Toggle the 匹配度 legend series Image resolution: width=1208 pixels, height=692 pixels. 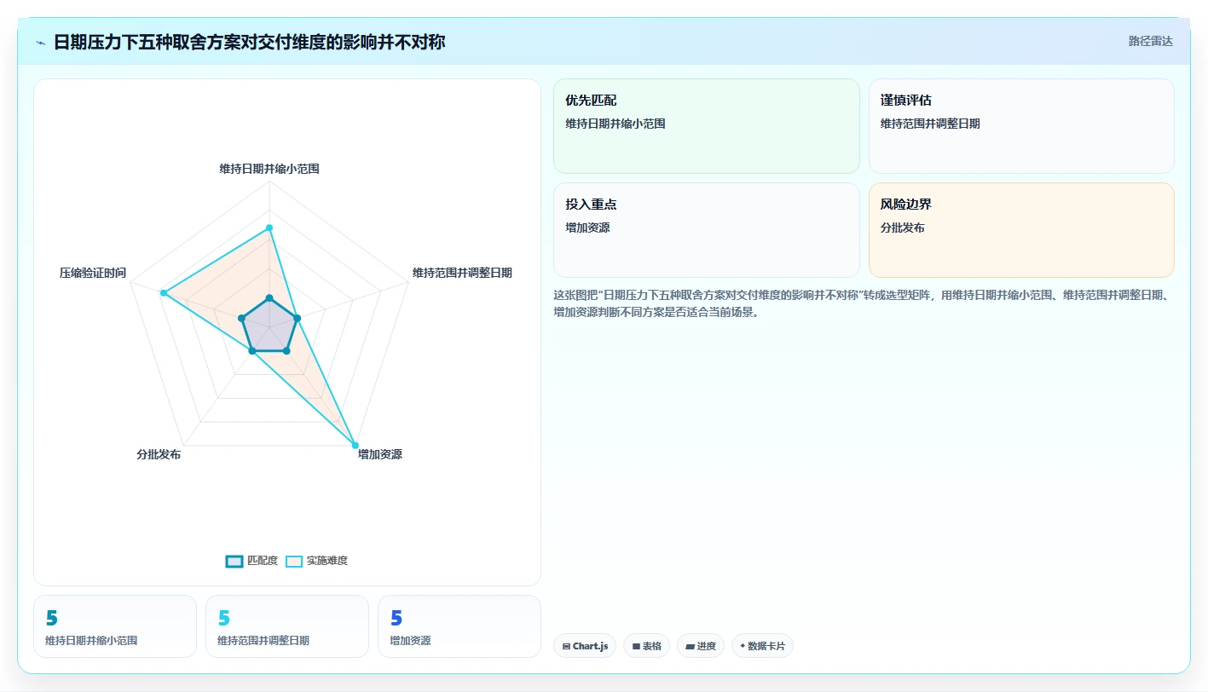(251, 561)
